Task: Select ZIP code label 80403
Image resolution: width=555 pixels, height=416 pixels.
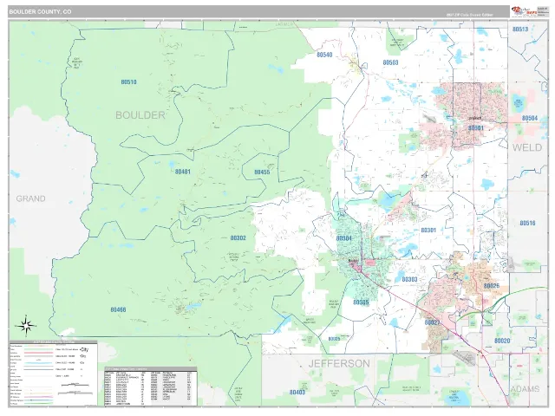Action: click(x=297, y=393)
